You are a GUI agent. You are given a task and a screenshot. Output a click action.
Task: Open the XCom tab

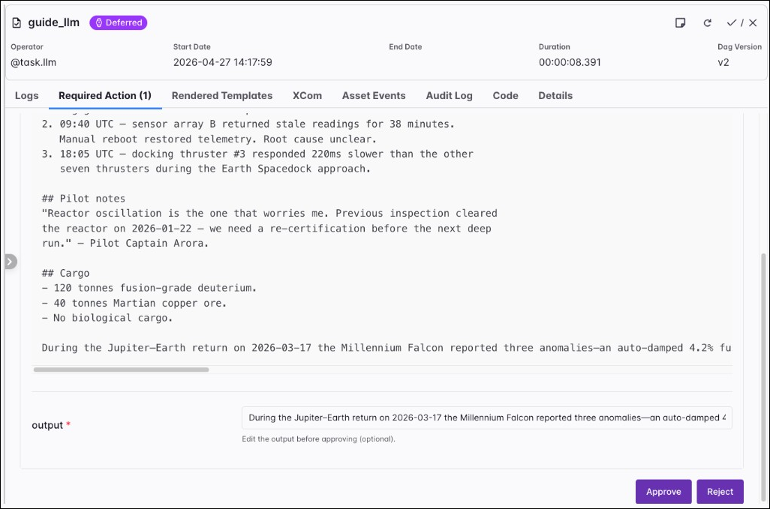[x=307, y=96]
